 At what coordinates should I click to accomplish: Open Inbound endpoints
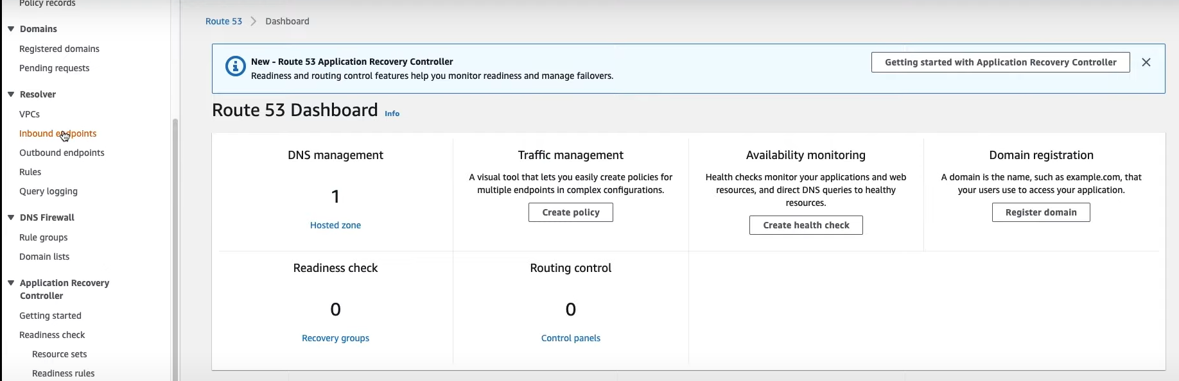pyautogui.click(x=58, y=133)
